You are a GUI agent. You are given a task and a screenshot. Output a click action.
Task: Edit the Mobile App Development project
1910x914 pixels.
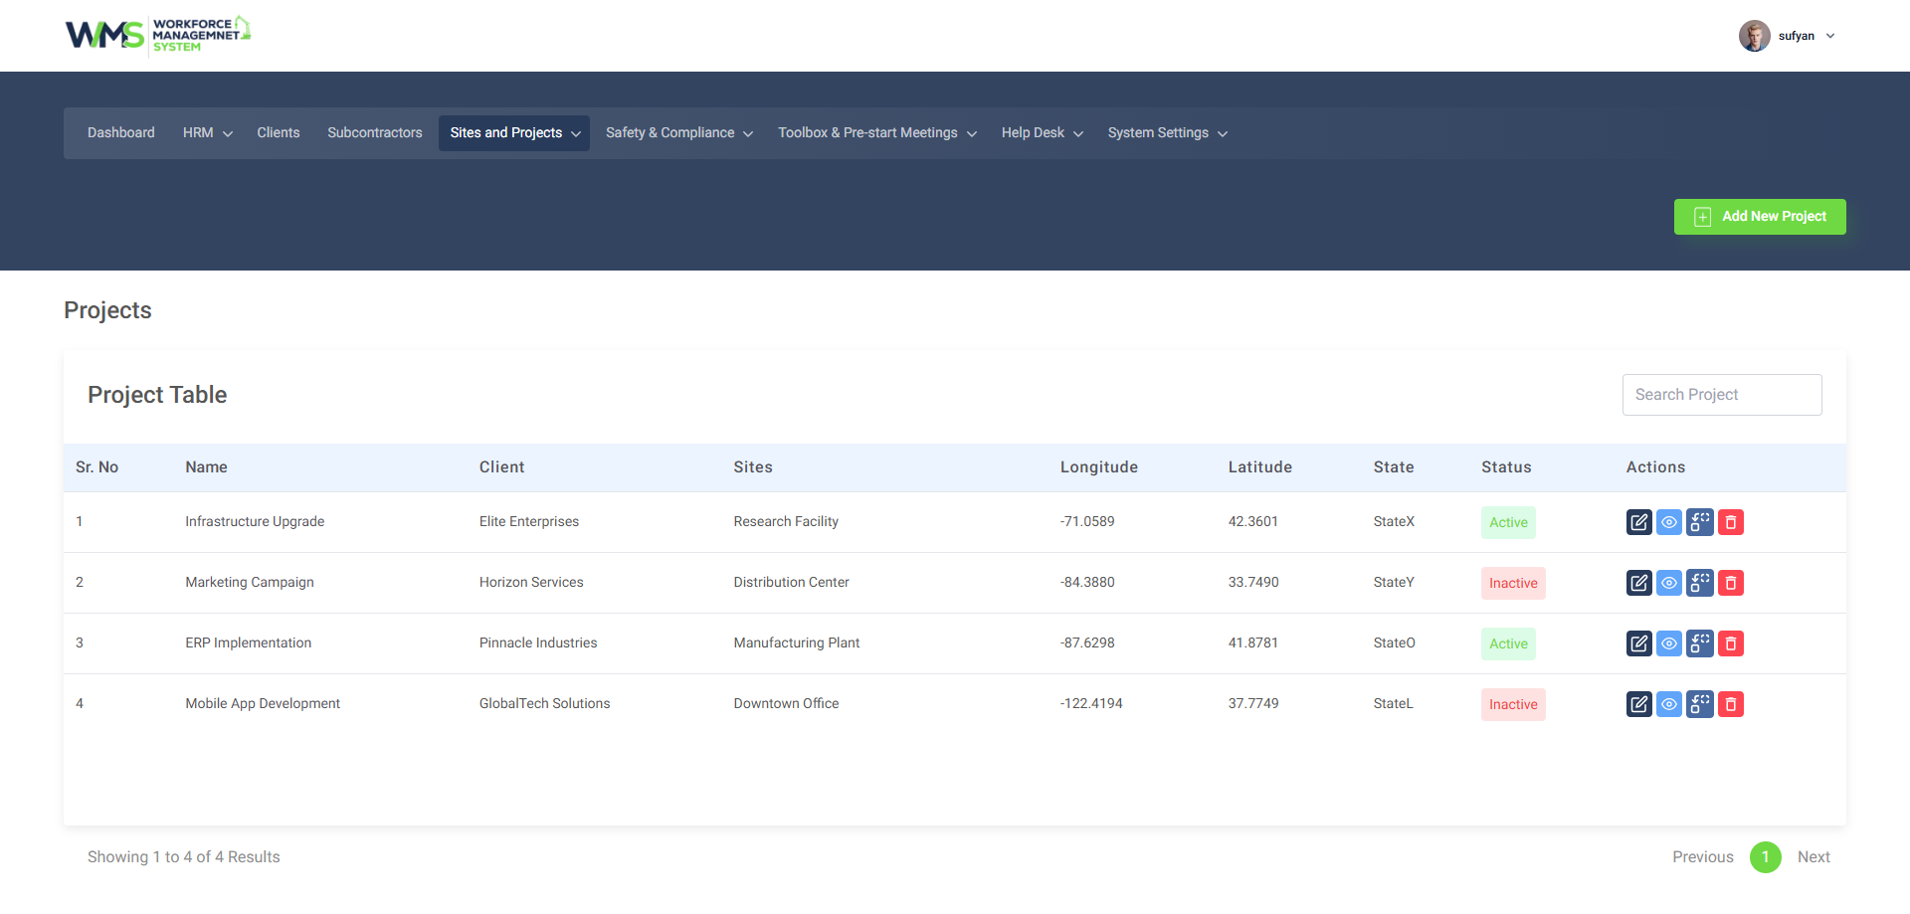click(x=1638, y=704)
